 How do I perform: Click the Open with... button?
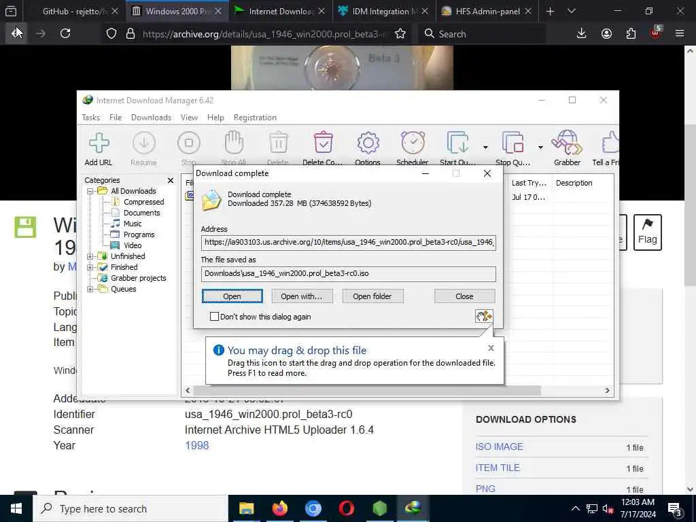[302, 296]
